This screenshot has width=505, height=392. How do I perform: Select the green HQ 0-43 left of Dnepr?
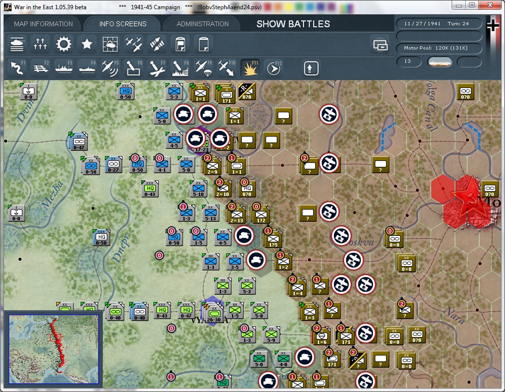150,189
